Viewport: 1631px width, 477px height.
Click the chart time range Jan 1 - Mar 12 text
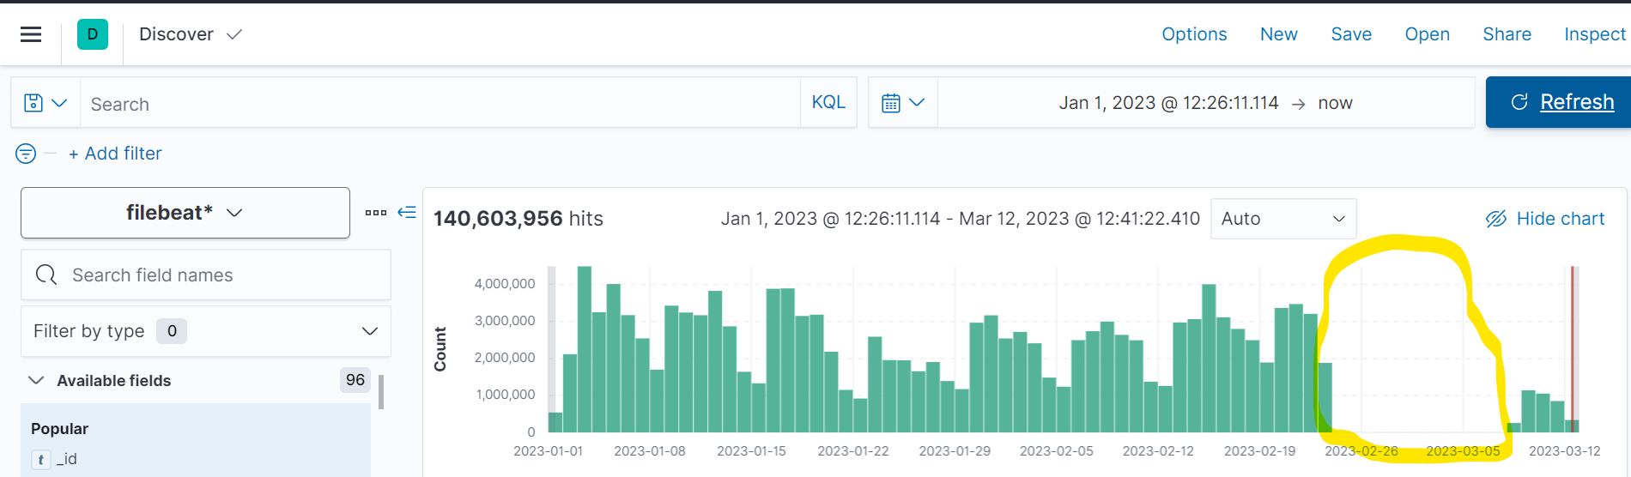tap(961, 219)
